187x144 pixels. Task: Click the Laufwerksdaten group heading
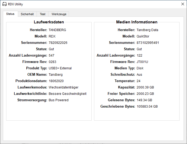point(49,22)
